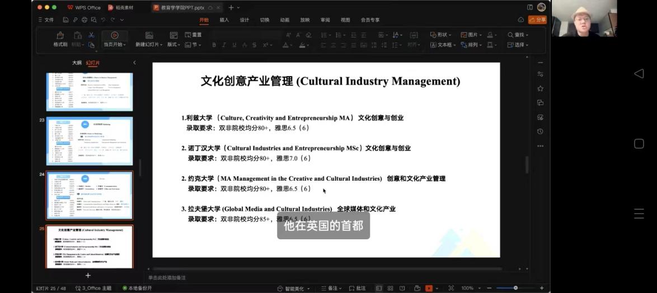The width and height of the screenshot is (657, 293).
Task: Switch to the Design (设计) tab
Action: pyautogui.click(x=245, y=20)
